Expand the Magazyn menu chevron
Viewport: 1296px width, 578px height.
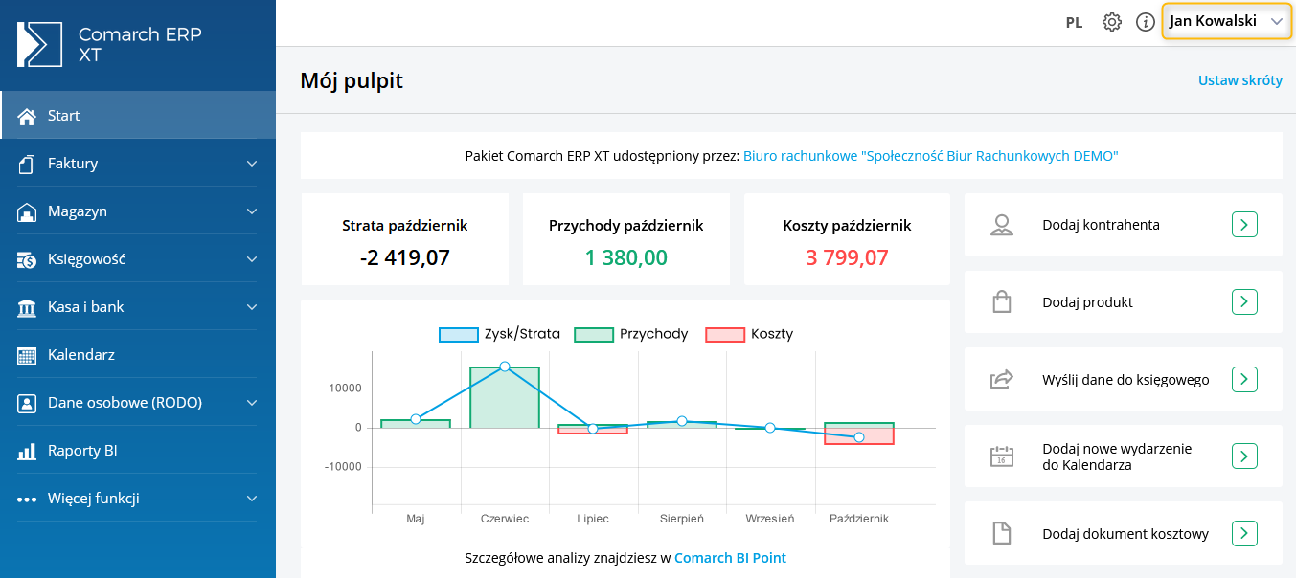coord(252,211)
